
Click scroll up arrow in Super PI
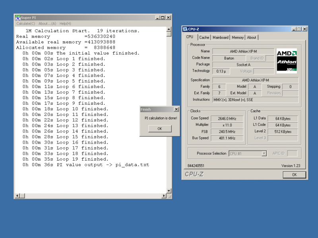(x=169, y=29)
